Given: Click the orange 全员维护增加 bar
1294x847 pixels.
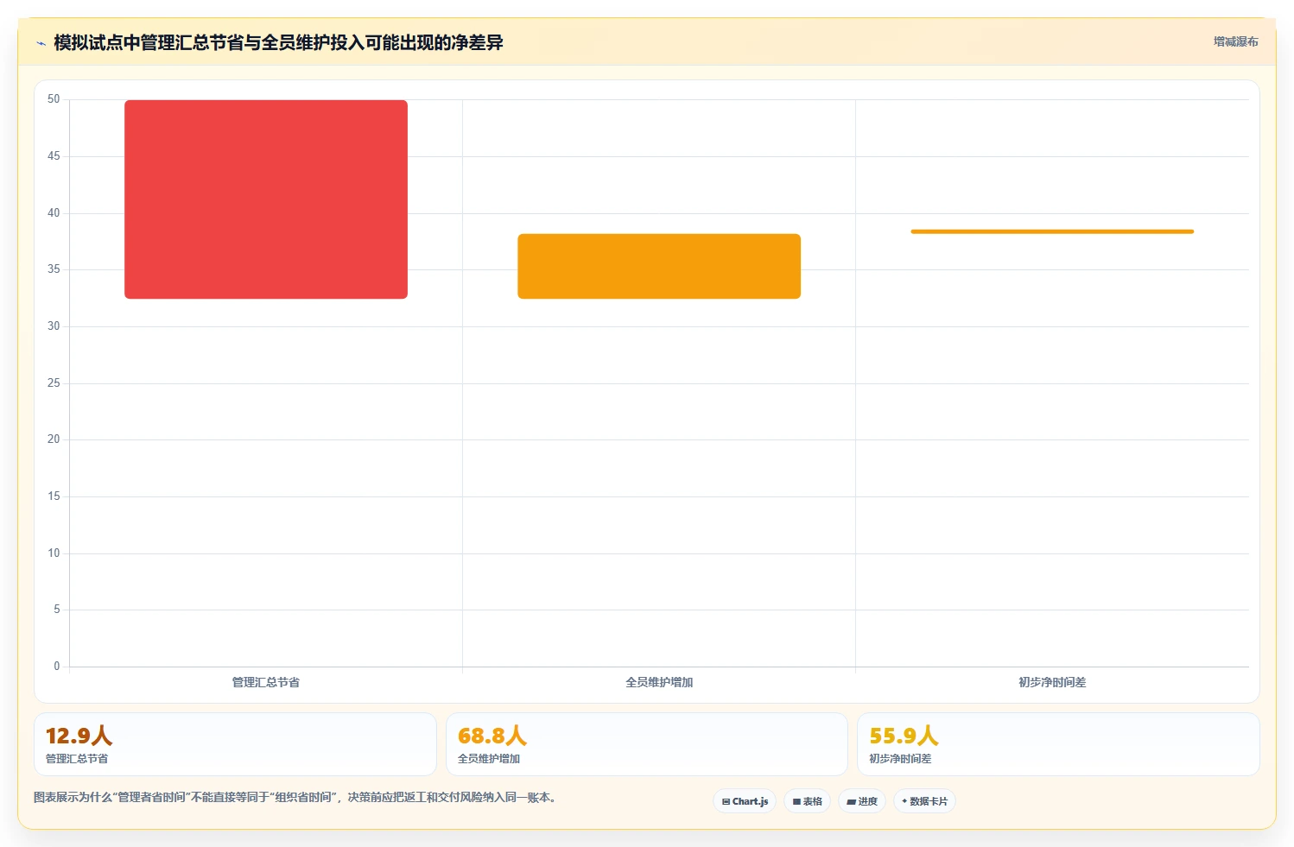Looking at the screenshot, I should (x=659, y=266).
